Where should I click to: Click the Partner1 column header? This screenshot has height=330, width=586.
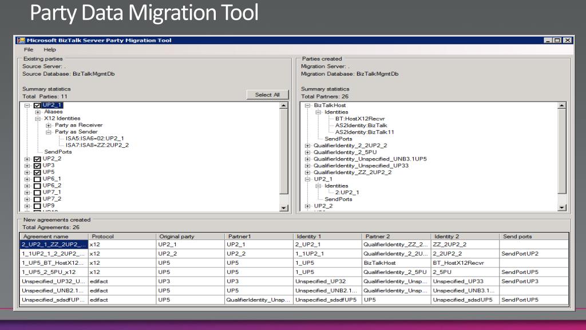(x=259, y=237)
